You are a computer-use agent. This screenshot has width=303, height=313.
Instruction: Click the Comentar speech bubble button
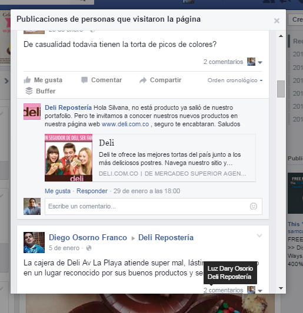click(101, 80)
